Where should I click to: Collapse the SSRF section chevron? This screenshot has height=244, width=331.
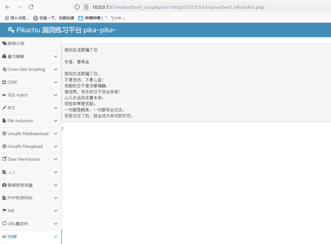55,237
